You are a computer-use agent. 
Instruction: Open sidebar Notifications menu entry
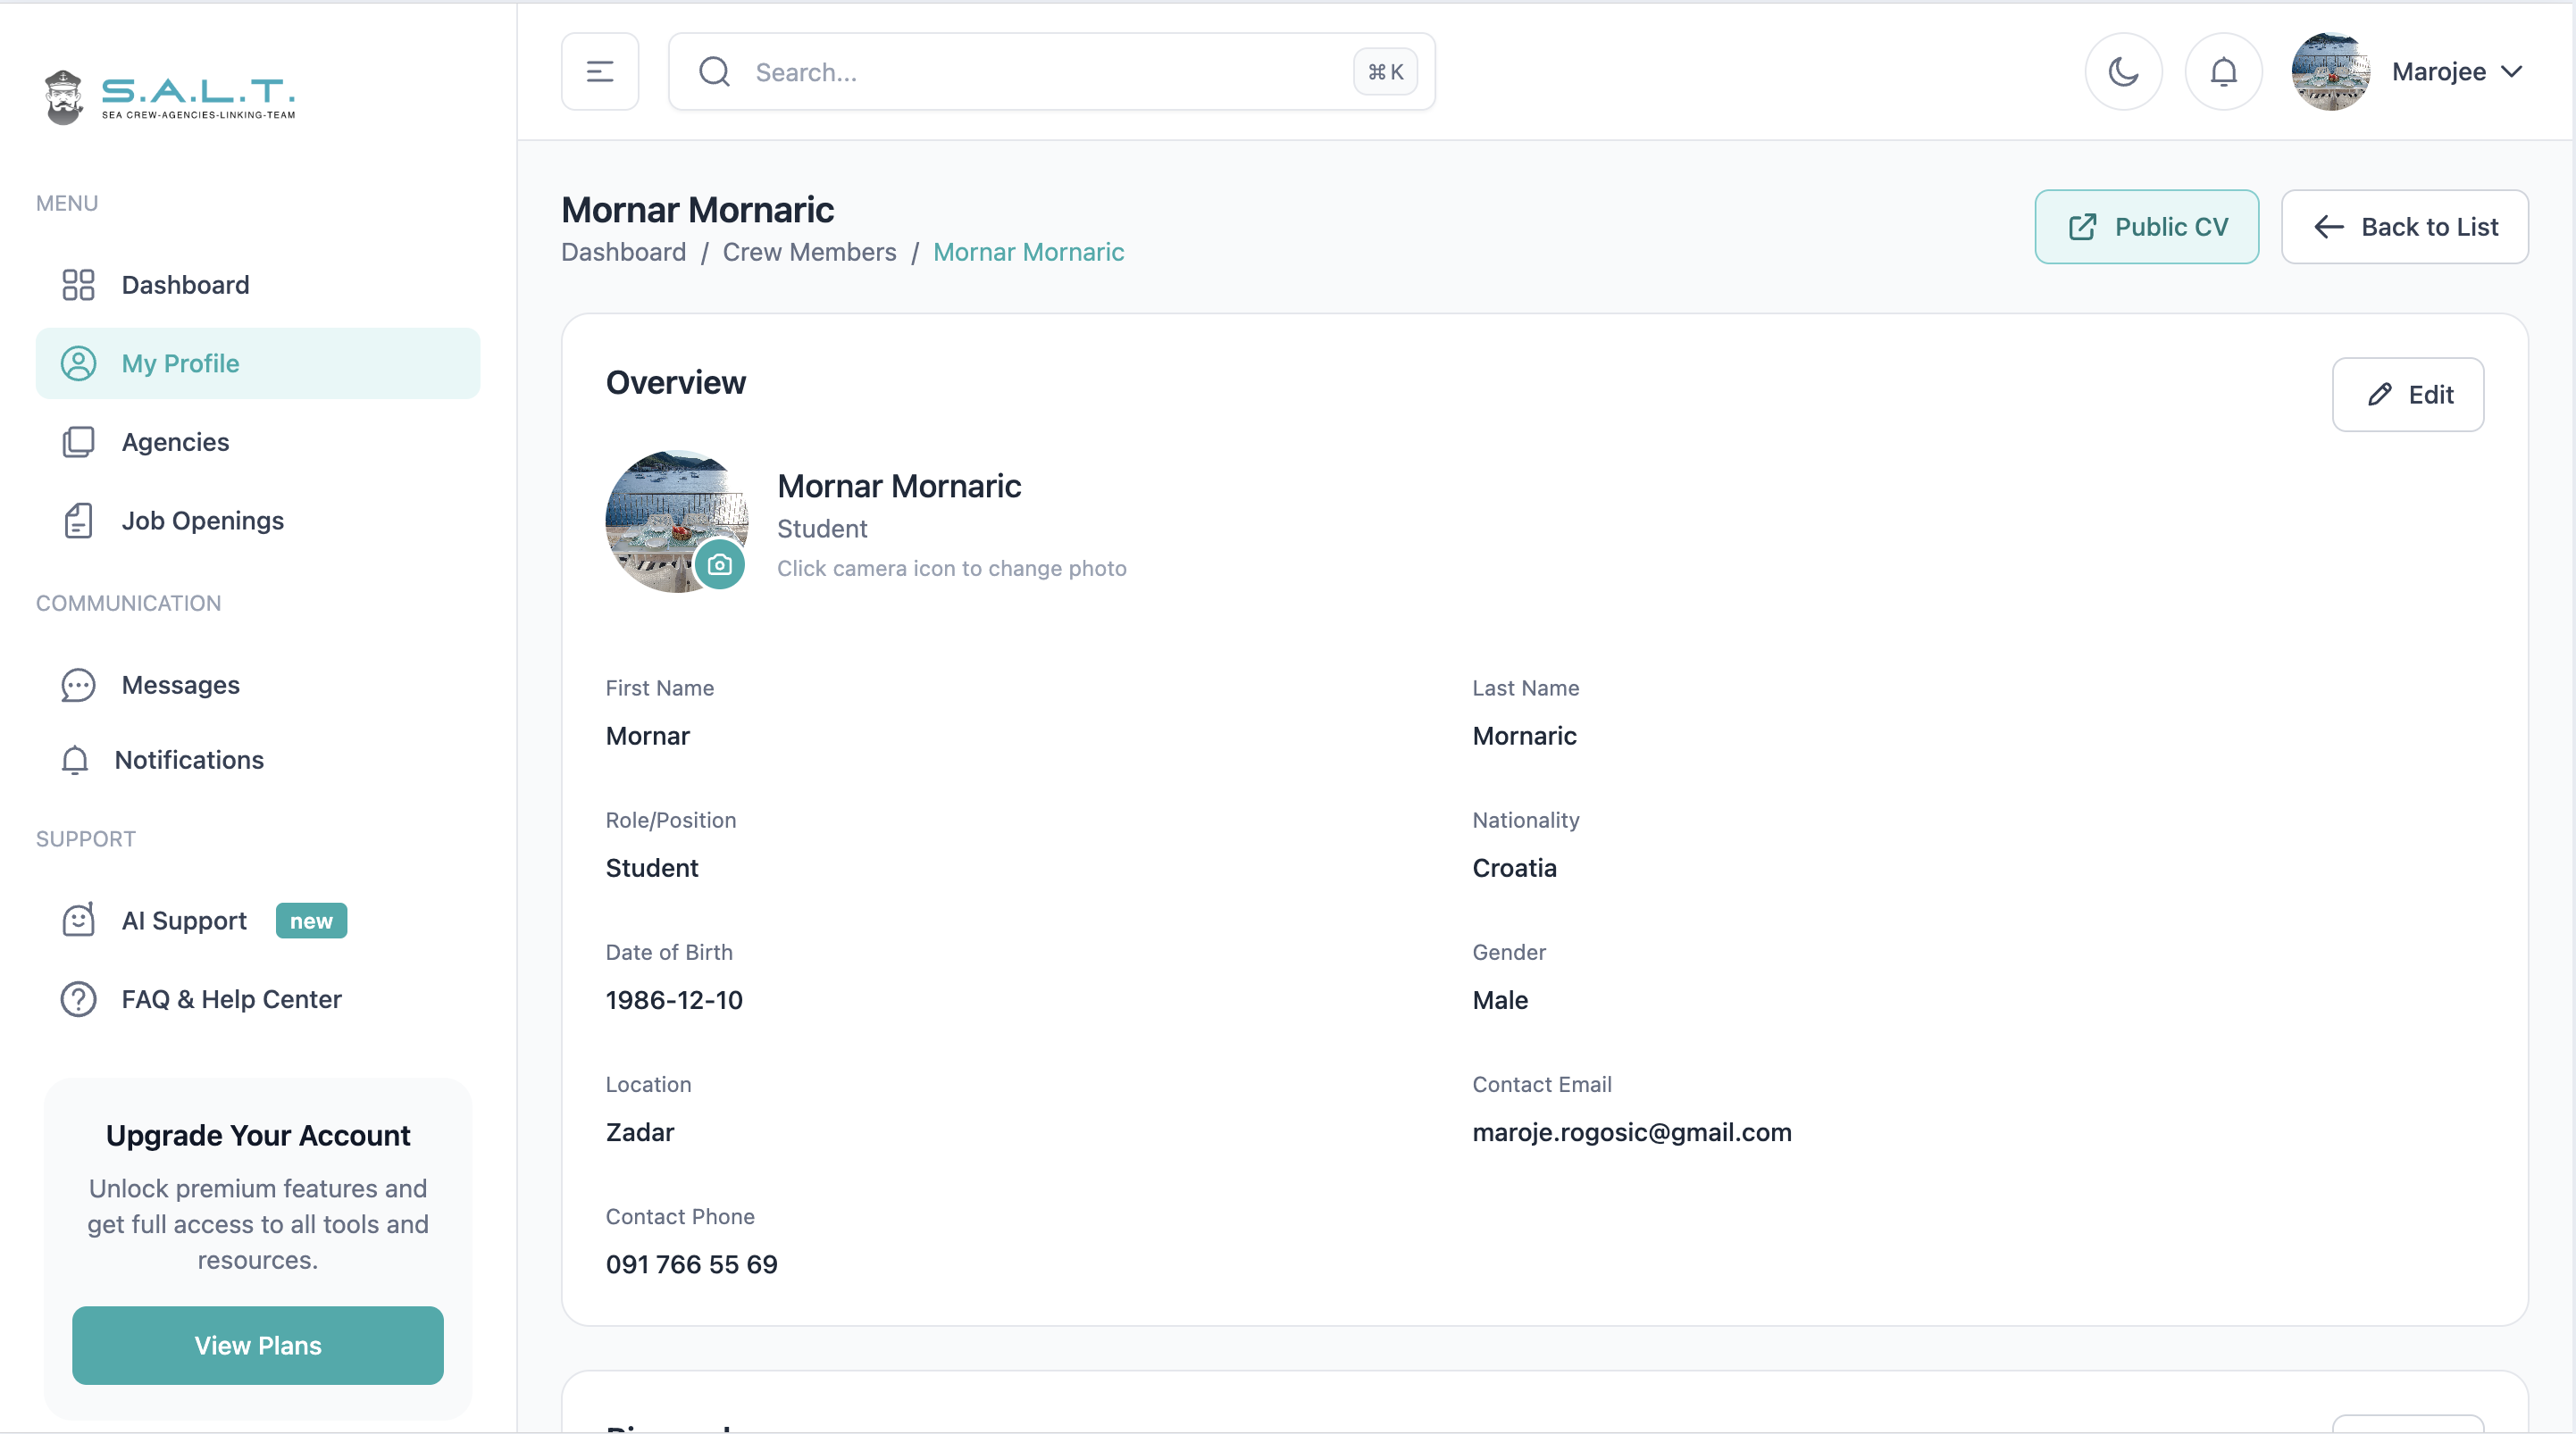pyautogui.click(x=188, y=760)
